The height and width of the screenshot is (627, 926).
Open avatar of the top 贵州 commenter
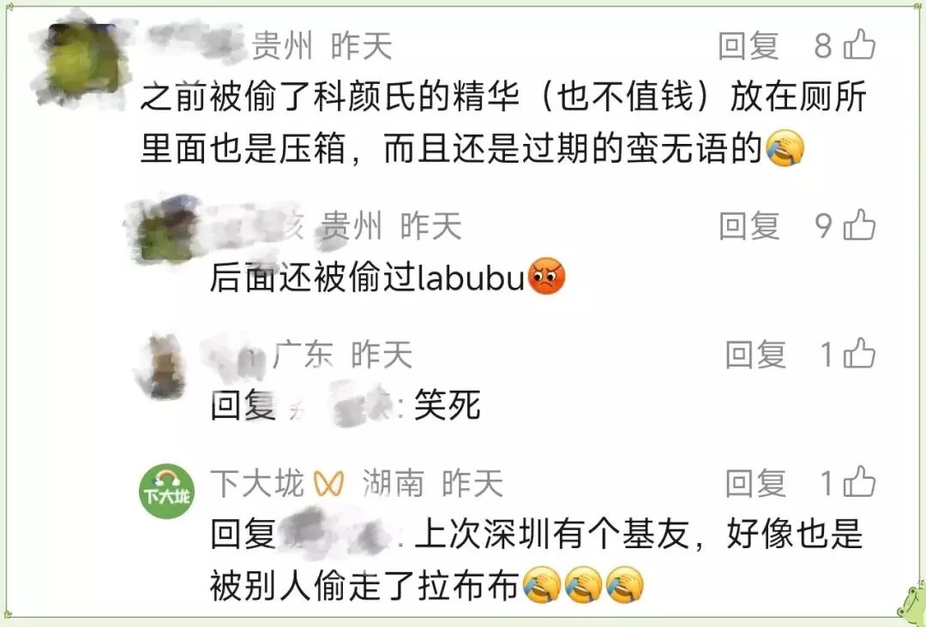[x=81, y=63]
